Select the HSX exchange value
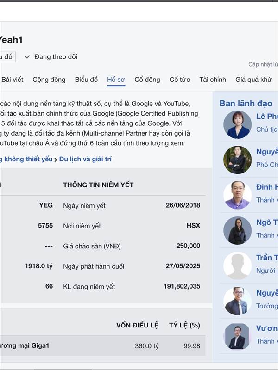This screenshot has height=370, width=278. pyautogui.click(x=193, y=225)
